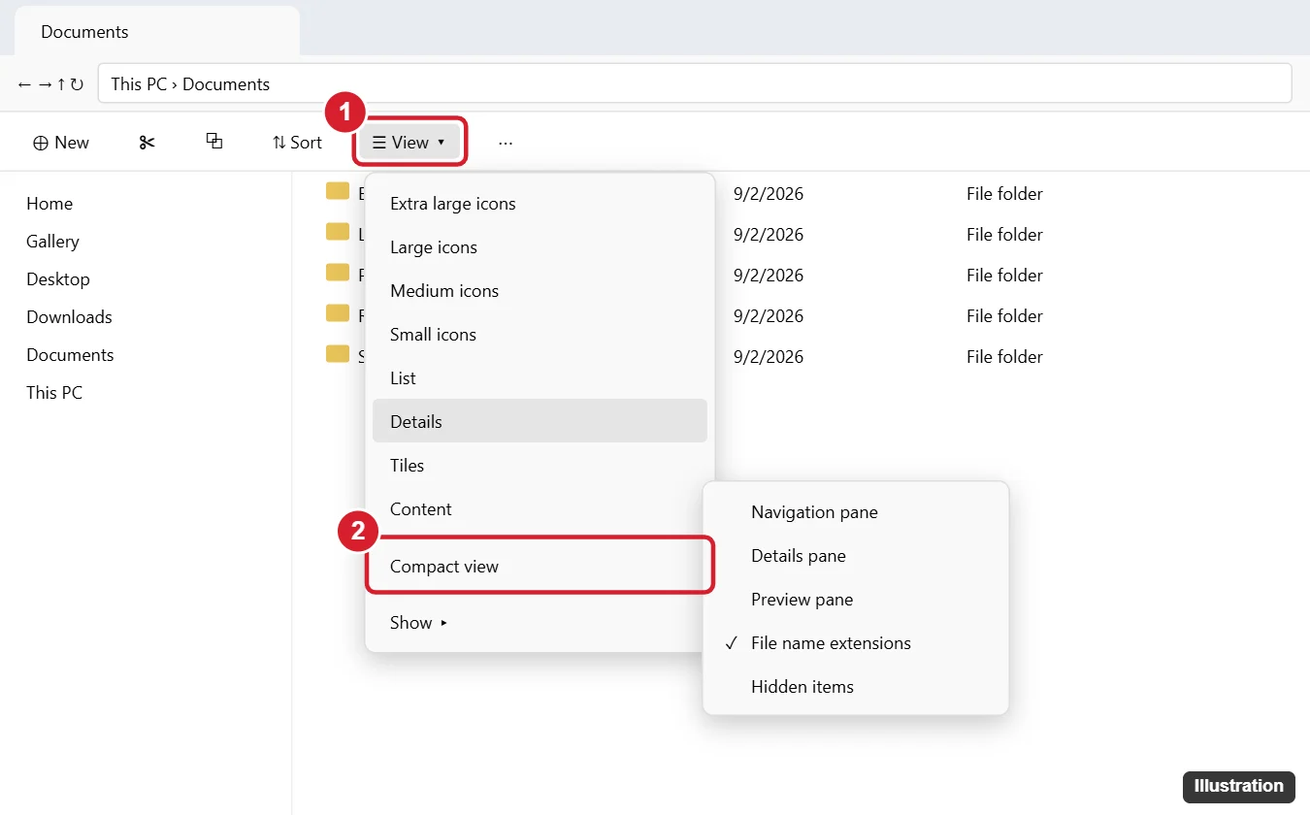Switch to Tiles layout
This screenshot has height=815, width=1310.
coord(540,466)
